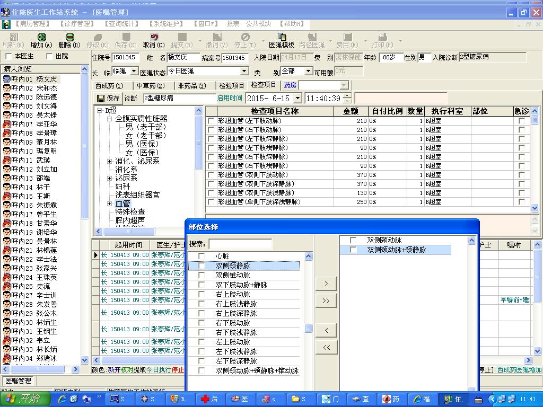
Task: Open the taskbar item labeled 门
Action: 331,399
